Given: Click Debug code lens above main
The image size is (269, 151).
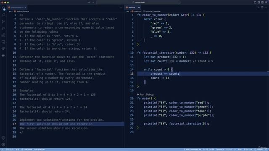Looking at the screenshot, I should coord(150,94).
